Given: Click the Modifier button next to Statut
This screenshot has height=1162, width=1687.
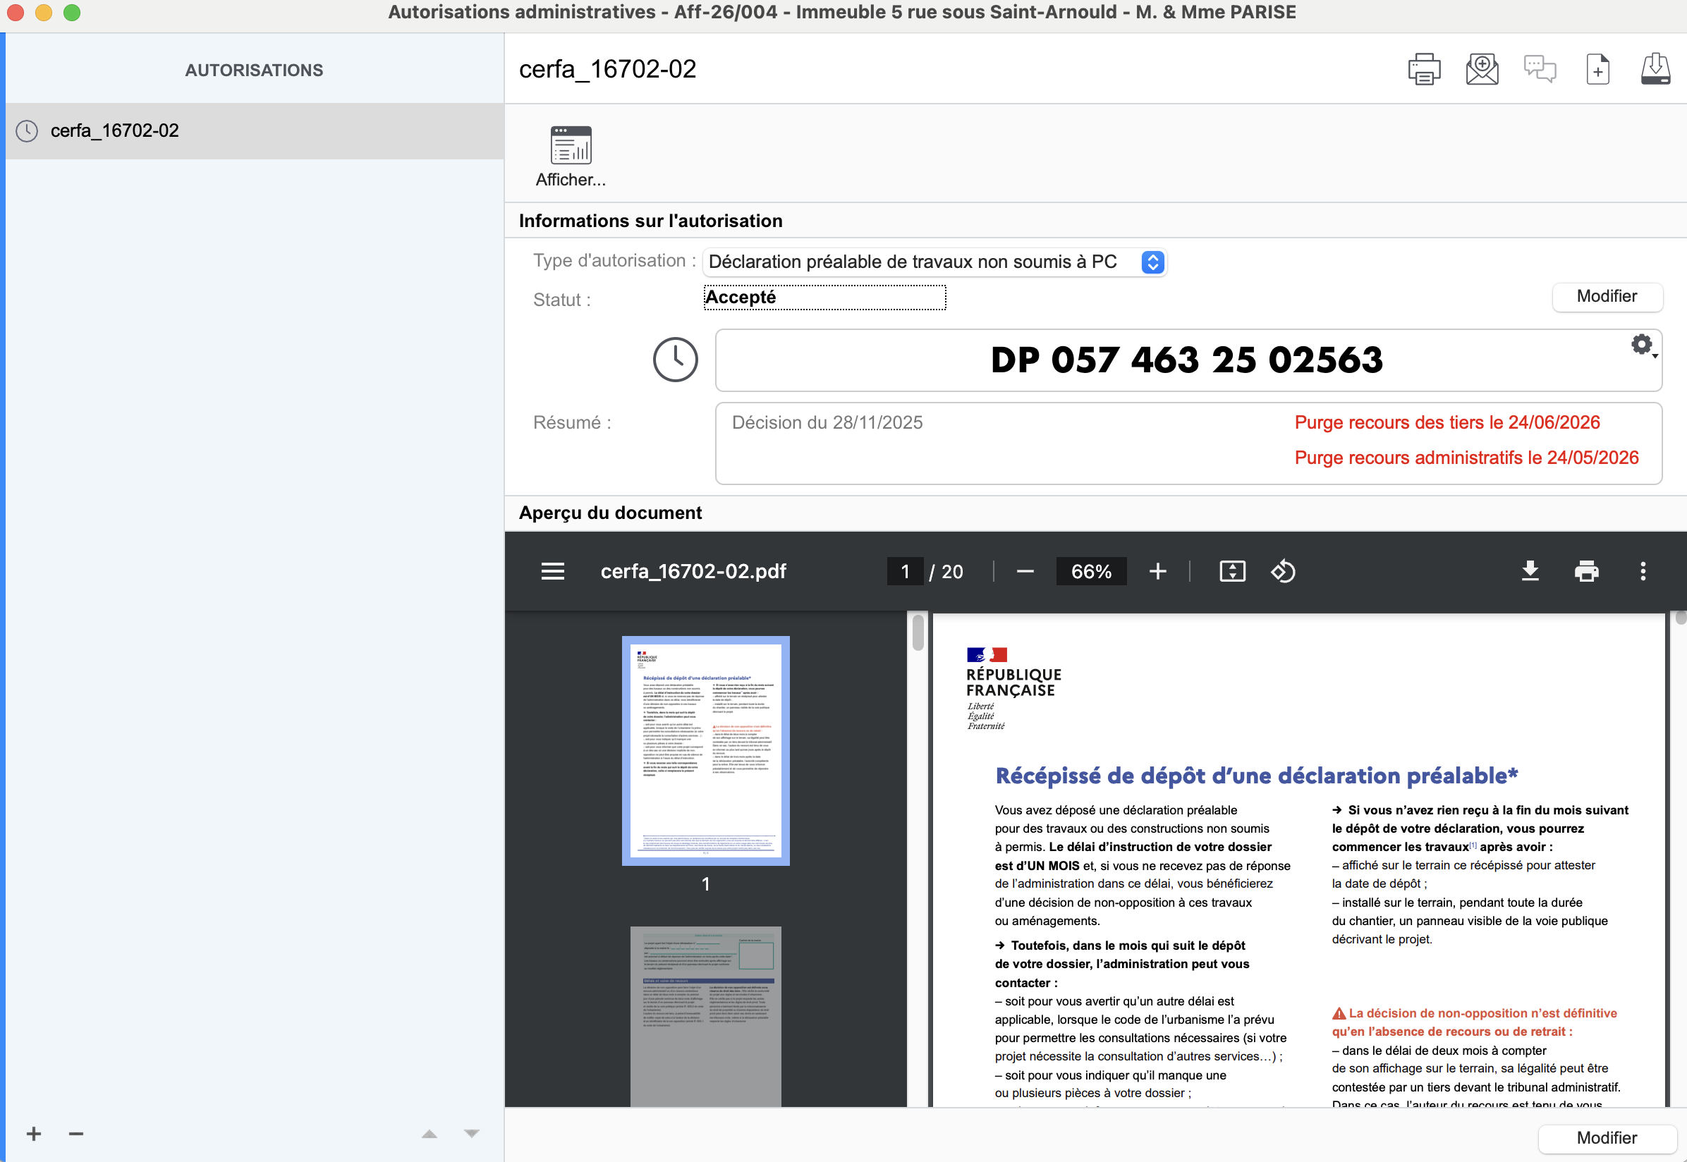Looking at the screenshot, I should coord(1606,297).
